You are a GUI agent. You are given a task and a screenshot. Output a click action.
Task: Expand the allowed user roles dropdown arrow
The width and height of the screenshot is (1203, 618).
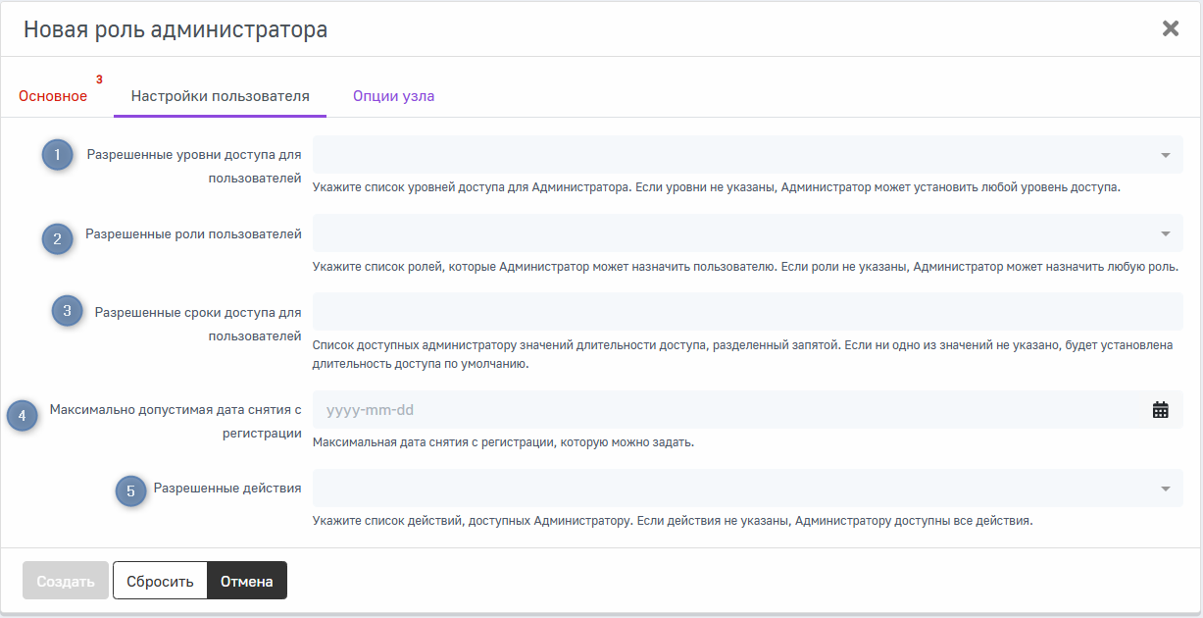[1165, 233]
